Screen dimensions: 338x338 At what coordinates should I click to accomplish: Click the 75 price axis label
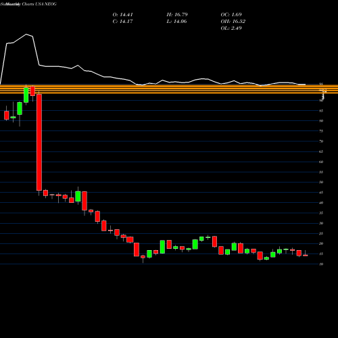(x=321, y=131)
